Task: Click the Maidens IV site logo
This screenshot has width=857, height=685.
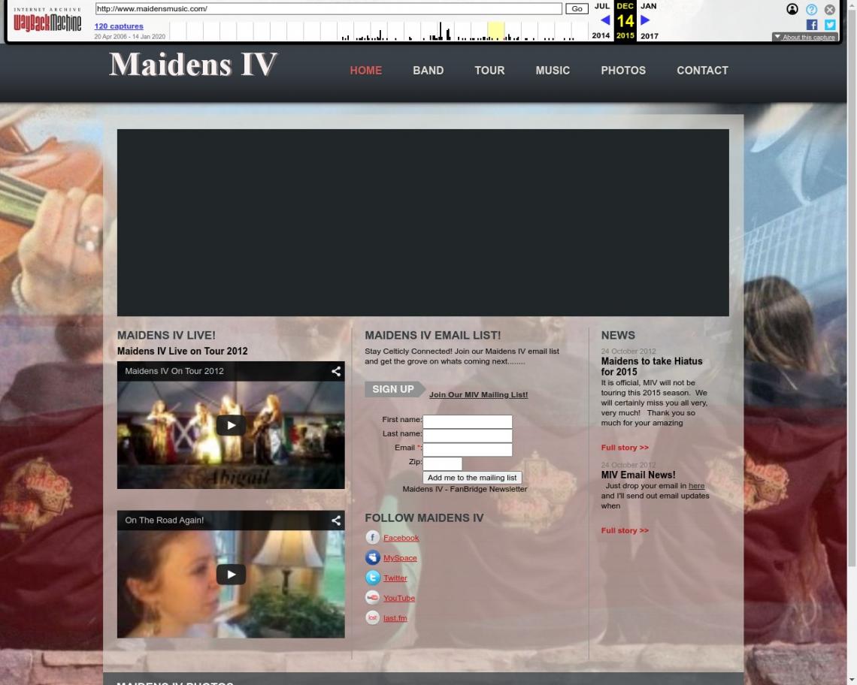Action: 193,65
